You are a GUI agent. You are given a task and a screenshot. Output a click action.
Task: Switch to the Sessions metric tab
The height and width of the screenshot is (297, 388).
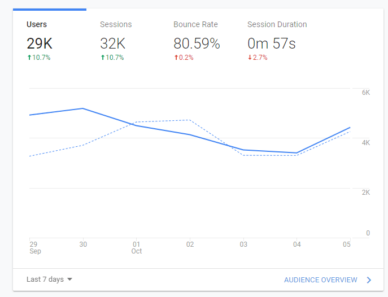tap(116, 25)
